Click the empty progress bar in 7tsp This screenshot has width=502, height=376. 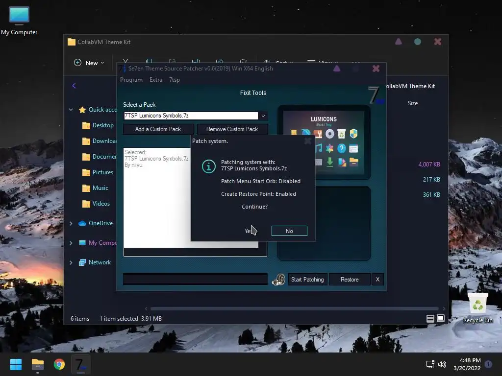click(195, 279)
